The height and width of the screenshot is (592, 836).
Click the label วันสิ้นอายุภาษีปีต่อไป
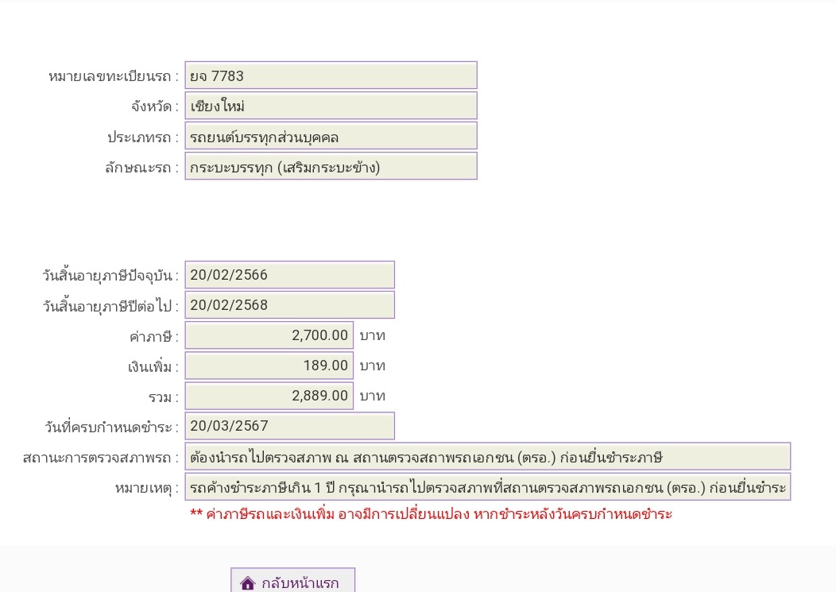click(x=110, y=306)
